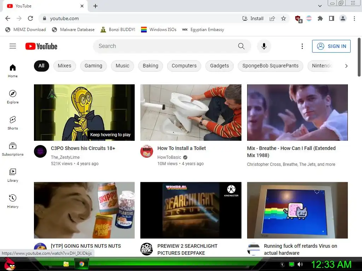The width and height of the screenshot is (362, 271).
Task: Select the All filter chip
Action: click(x=41, y=66)
